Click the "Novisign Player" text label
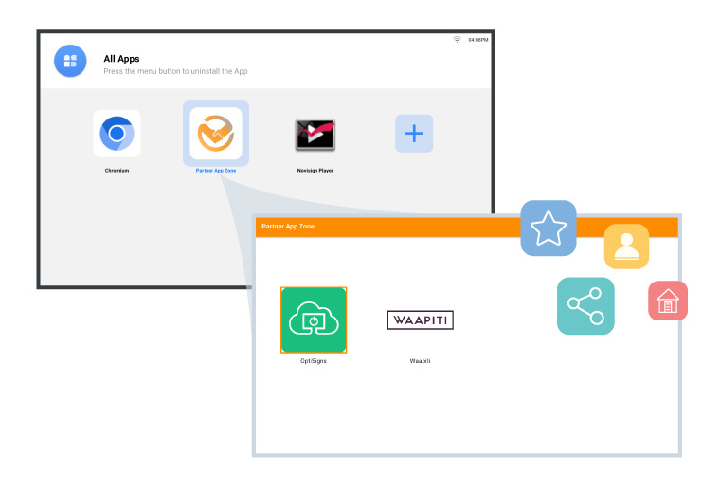Image resolution: width=720 pixels, height=493 pixels. (x=315, y=171)
